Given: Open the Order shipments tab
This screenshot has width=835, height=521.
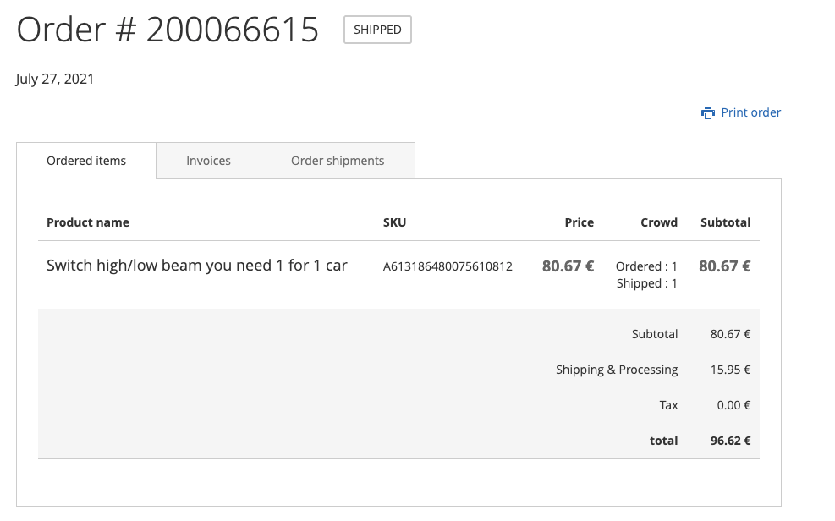Looking at the screenshot, I should pyautogui.click(x=338, y=161).
